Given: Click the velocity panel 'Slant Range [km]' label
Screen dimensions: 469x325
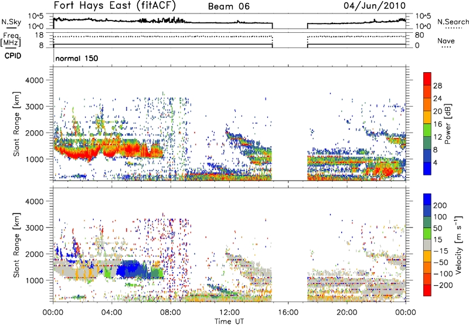Looking at the screenshot, I should pos(16,245).
